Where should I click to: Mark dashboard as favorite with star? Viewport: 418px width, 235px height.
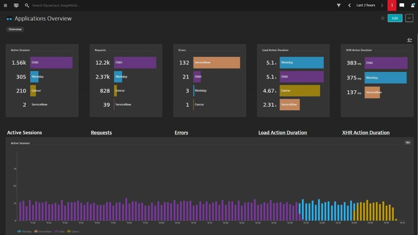[383, 18]
